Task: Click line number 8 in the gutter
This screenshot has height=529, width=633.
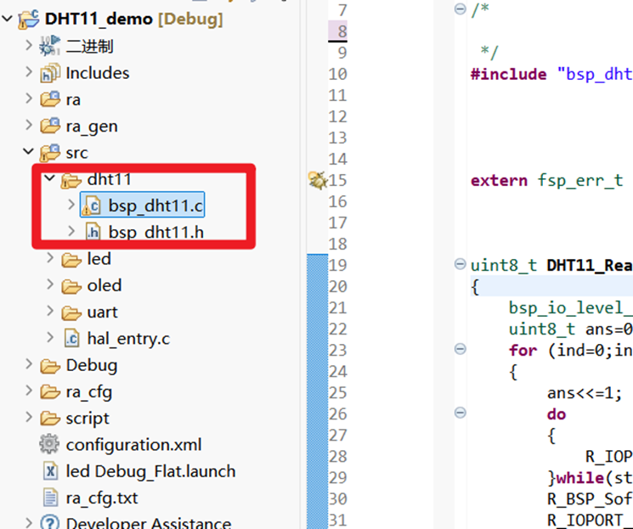Action: pos(342,31)
